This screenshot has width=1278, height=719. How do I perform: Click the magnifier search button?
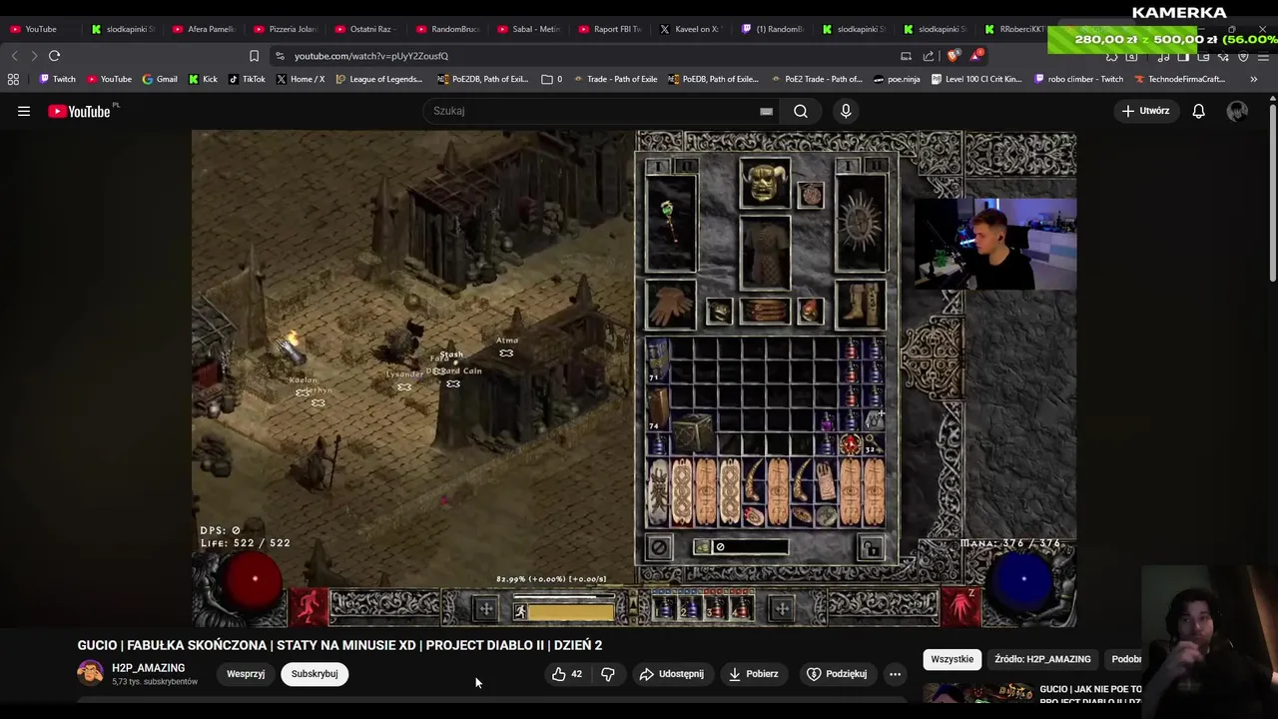pos(801,111)
